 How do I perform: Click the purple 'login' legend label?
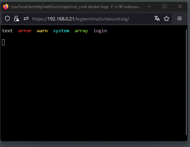coord(100,31)
